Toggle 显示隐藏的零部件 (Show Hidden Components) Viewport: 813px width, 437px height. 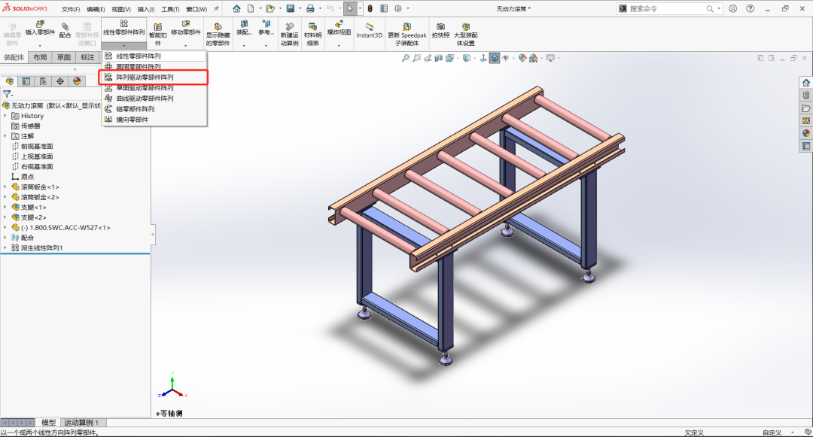tap(218, 33)
